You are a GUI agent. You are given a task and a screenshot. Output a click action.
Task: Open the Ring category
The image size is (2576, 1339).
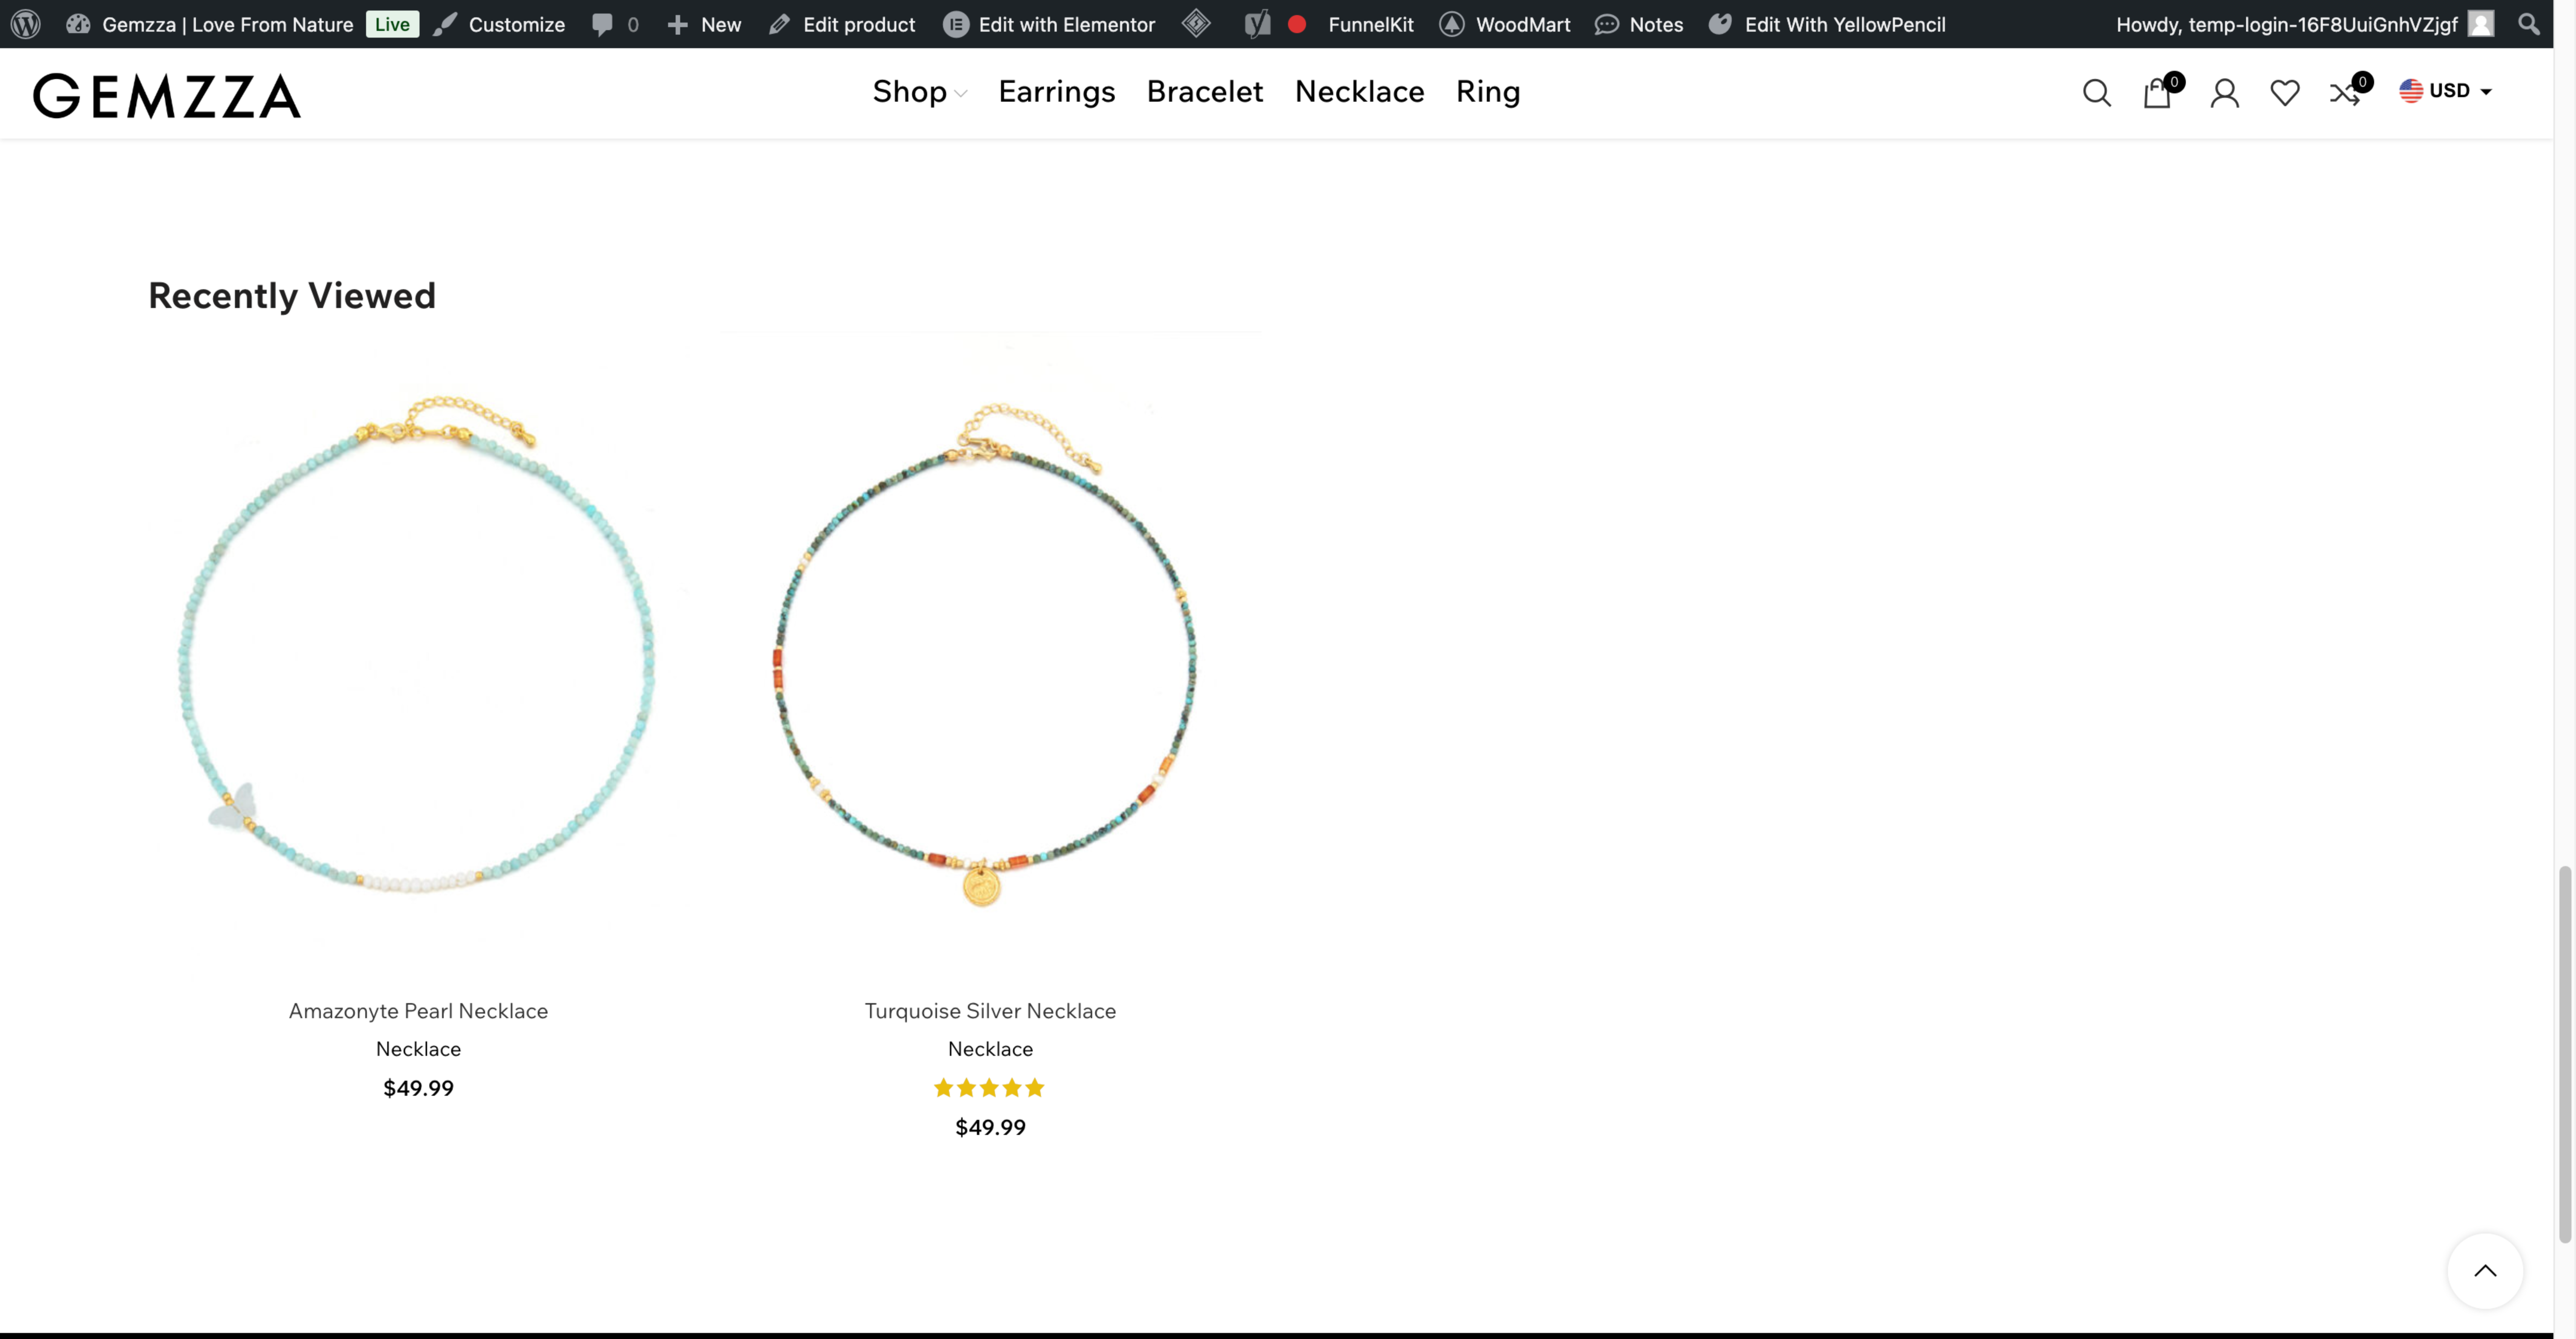coord(1488,92)
